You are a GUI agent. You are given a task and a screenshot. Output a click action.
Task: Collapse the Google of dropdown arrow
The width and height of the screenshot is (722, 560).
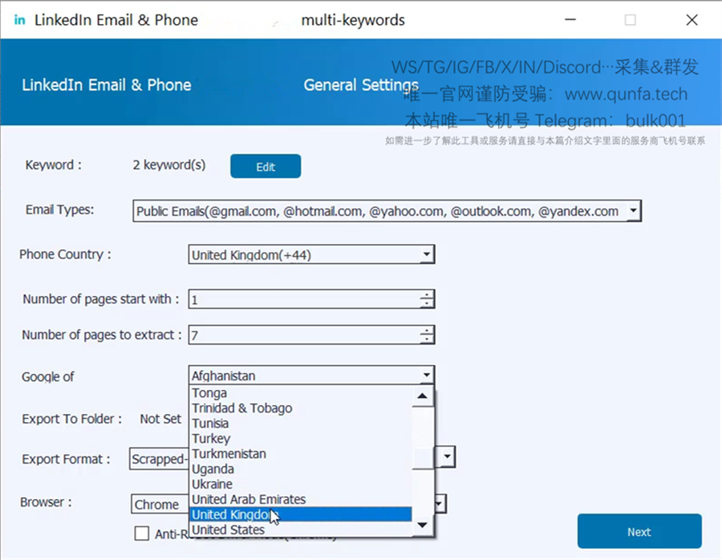point(427,375)
